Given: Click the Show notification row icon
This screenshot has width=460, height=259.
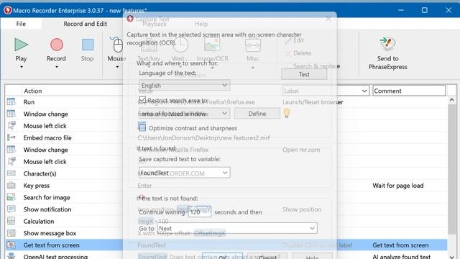Looking at the screenshot, I should click(11, 209).
